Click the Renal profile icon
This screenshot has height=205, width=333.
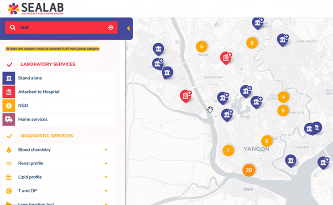click(9, 164)
